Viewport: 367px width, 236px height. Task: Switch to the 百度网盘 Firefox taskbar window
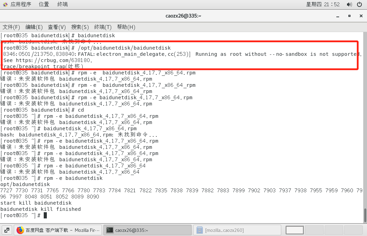(x=58, y=230)
